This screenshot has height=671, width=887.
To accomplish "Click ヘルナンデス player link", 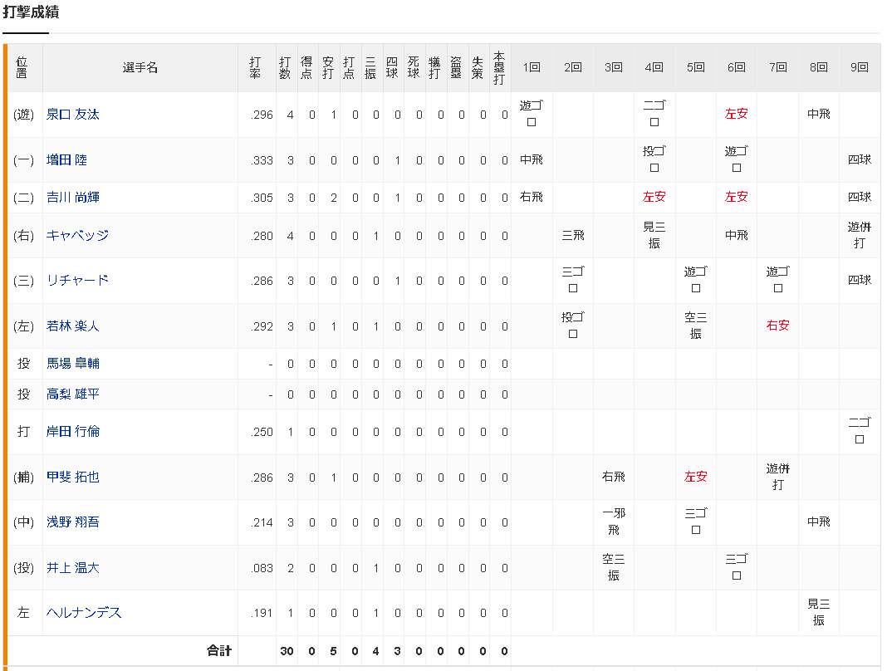I will (84, 613).
